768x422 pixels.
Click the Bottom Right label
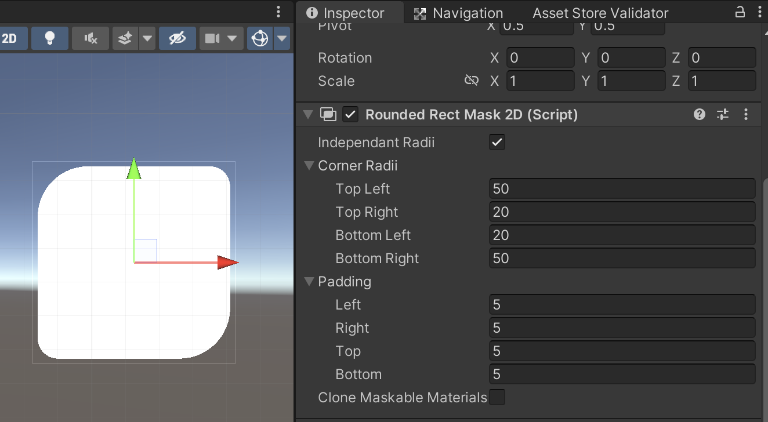click(x=377, y=259)
